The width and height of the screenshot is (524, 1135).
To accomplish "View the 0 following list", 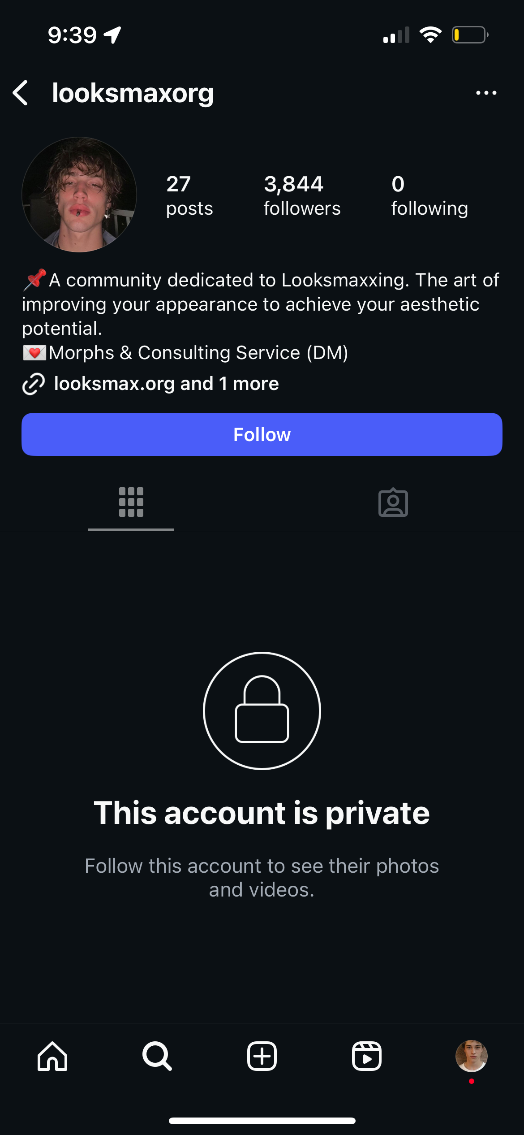I will tap(429, 196).
